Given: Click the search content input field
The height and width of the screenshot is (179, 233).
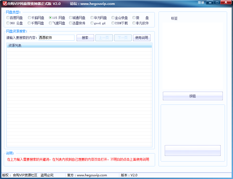Looking at the screenshot, I should coord(56,38).
